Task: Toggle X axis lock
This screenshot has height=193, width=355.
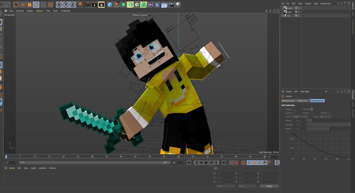Action: click(59, 5)
